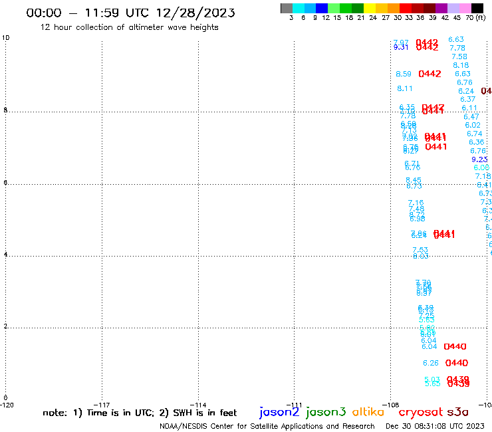Viewport: 492px width, 432px height.
Task: Click the longitude axis label -120
Action: pyautogui.click(x=7, y=405)
